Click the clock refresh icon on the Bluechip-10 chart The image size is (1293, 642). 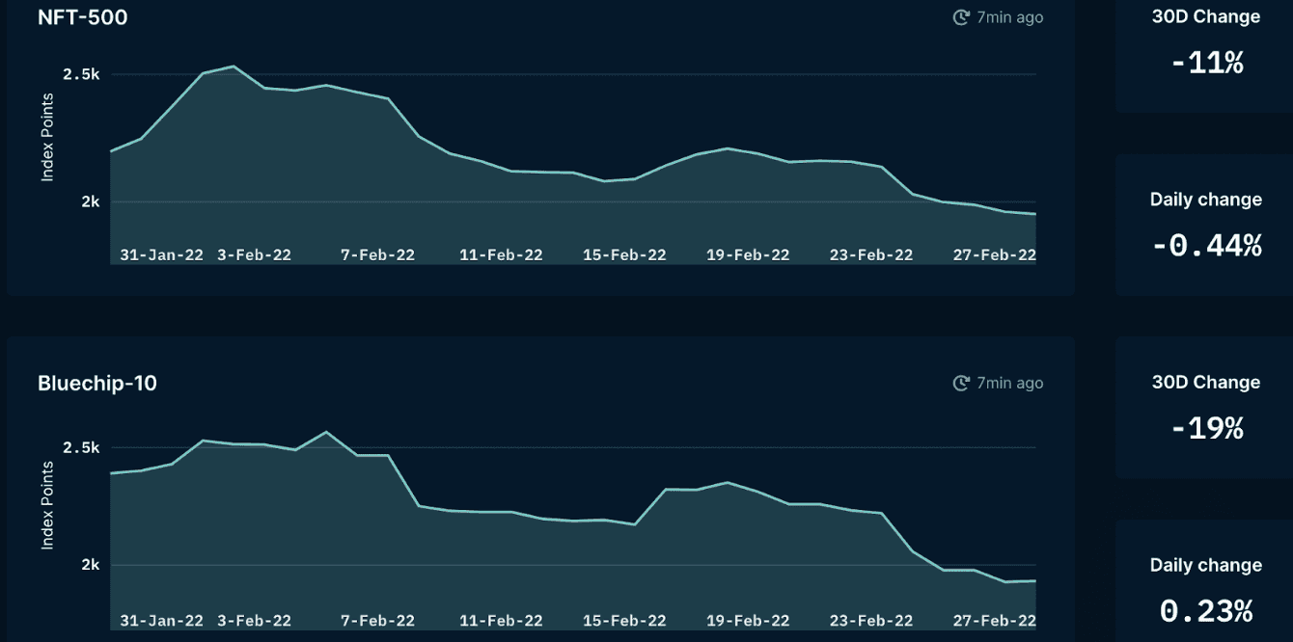(x=960, y=384)
